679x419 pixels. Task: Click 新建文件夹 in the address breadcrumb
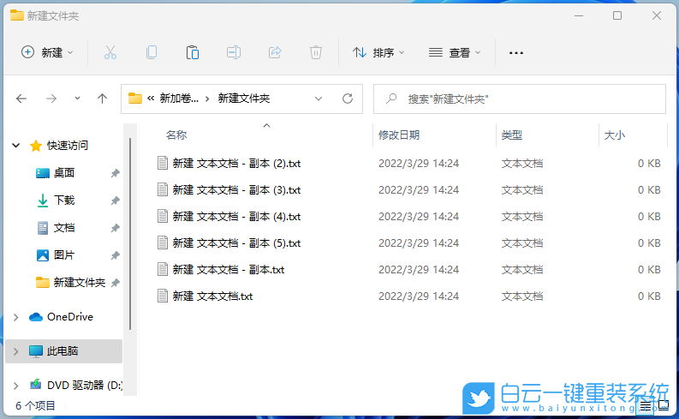(x=244, y=99)
